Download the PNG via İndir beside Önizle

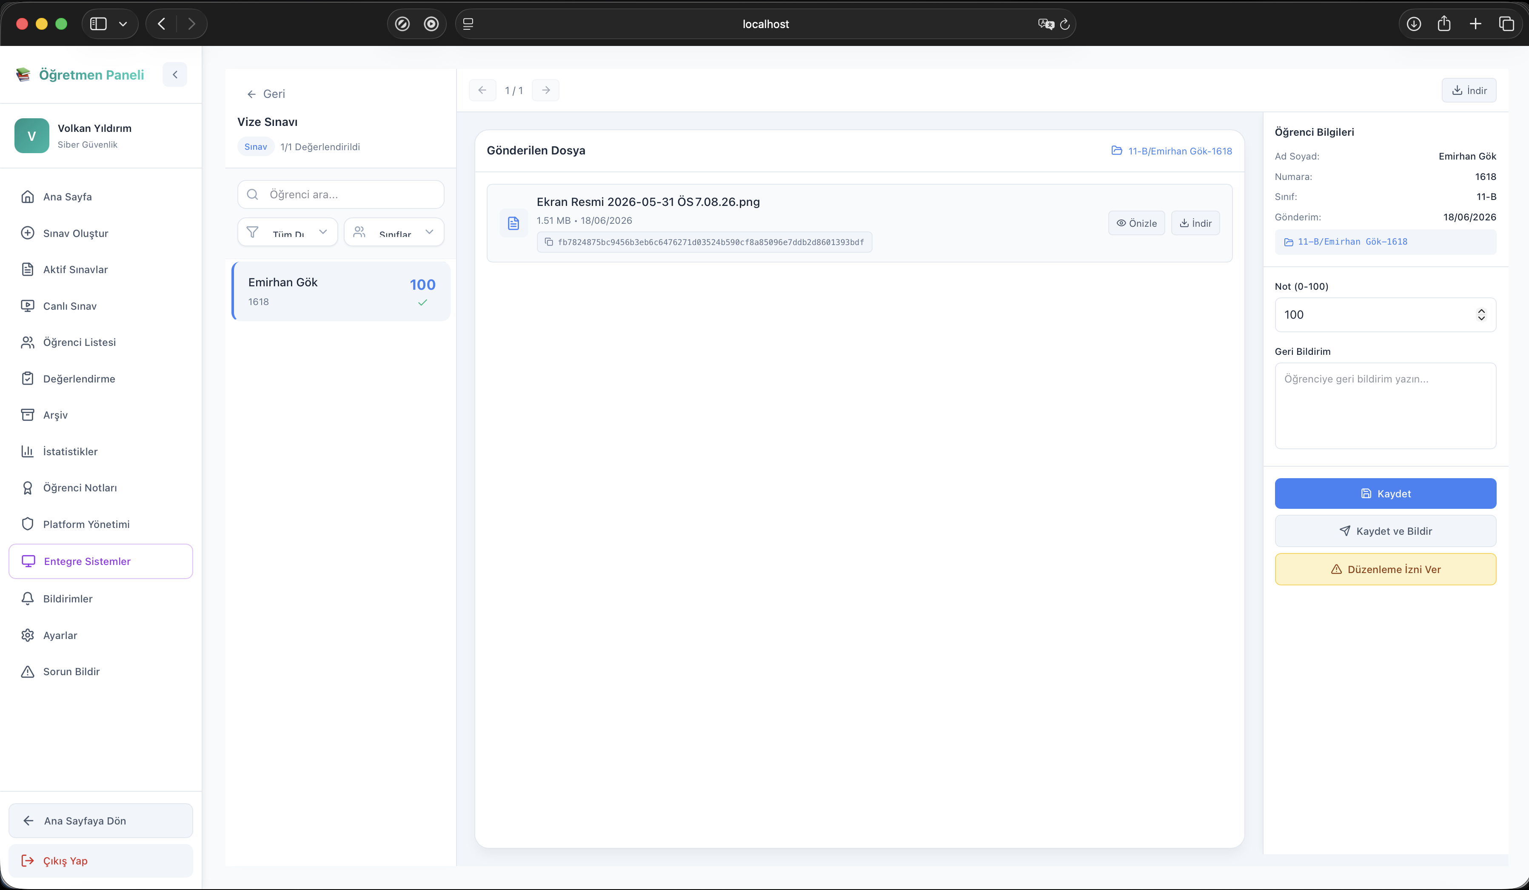1195,223
